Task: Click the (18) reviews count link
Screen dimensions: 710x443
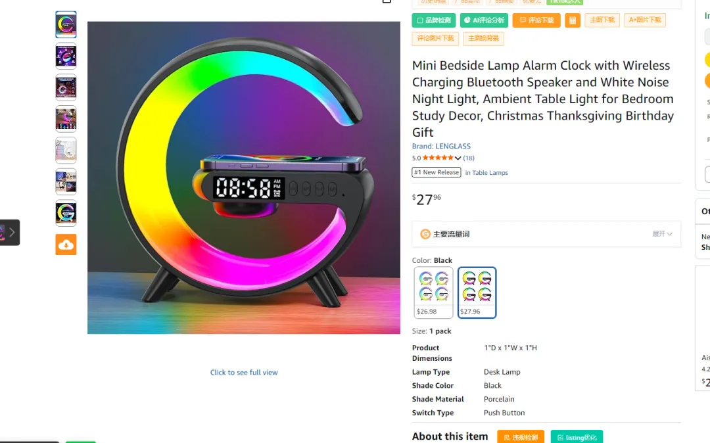Action: click(x=469, y=158)
